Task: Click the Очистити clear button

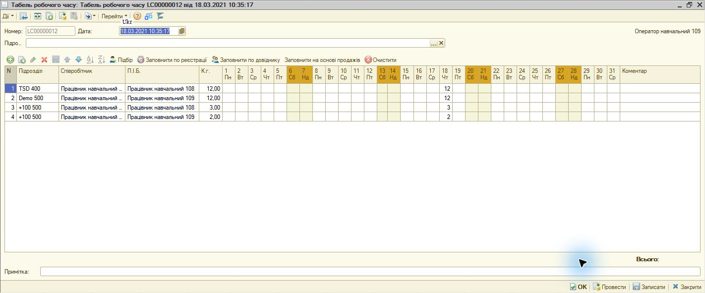Action: [x=380, y=59]
